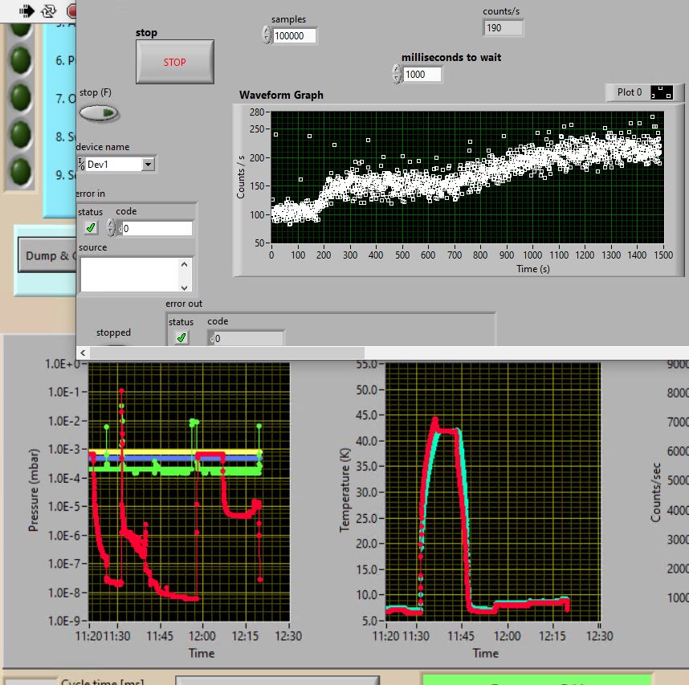Image resolution: width=689 pixels, height=685 pixels.
Task: Click the Plot 0 legend marker icon
Action: coord(662,92)
